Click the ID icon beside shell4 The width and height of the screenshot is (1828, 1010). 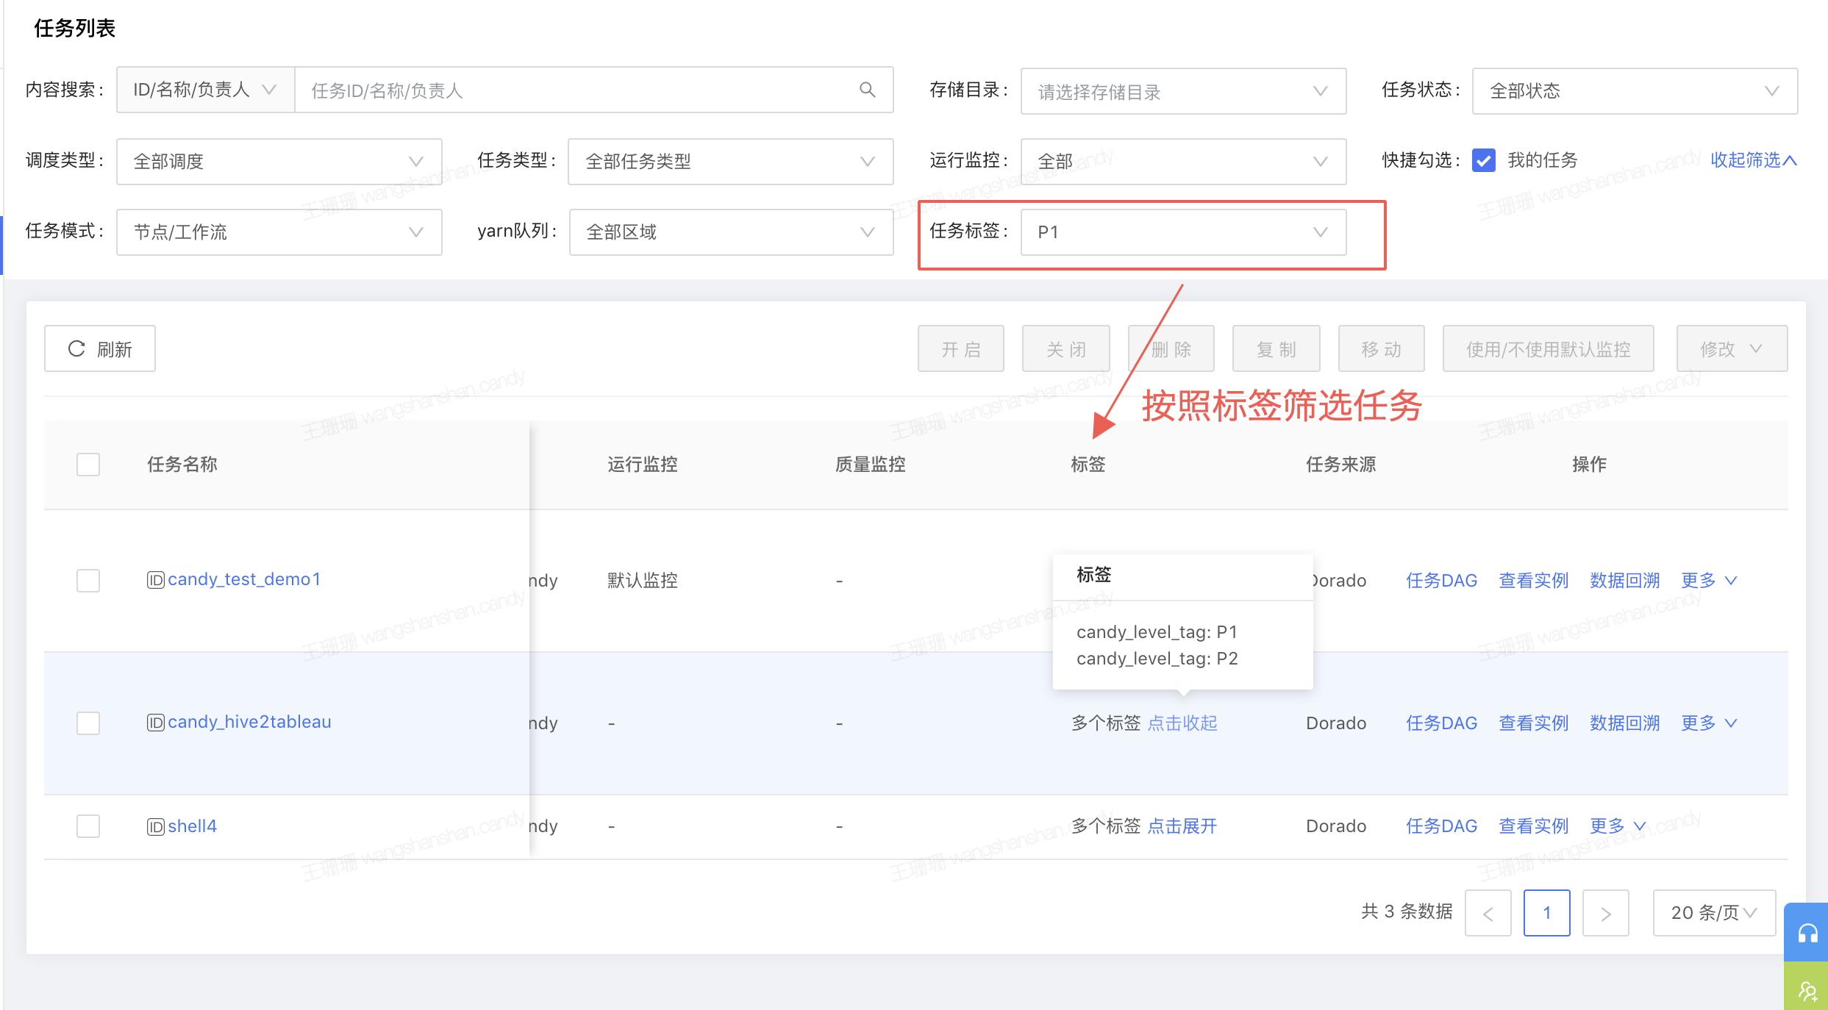click(155, 827)
